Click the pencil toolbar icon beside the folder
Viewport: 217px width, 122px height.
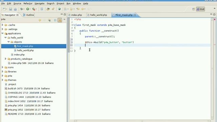(x=53, y=9)
